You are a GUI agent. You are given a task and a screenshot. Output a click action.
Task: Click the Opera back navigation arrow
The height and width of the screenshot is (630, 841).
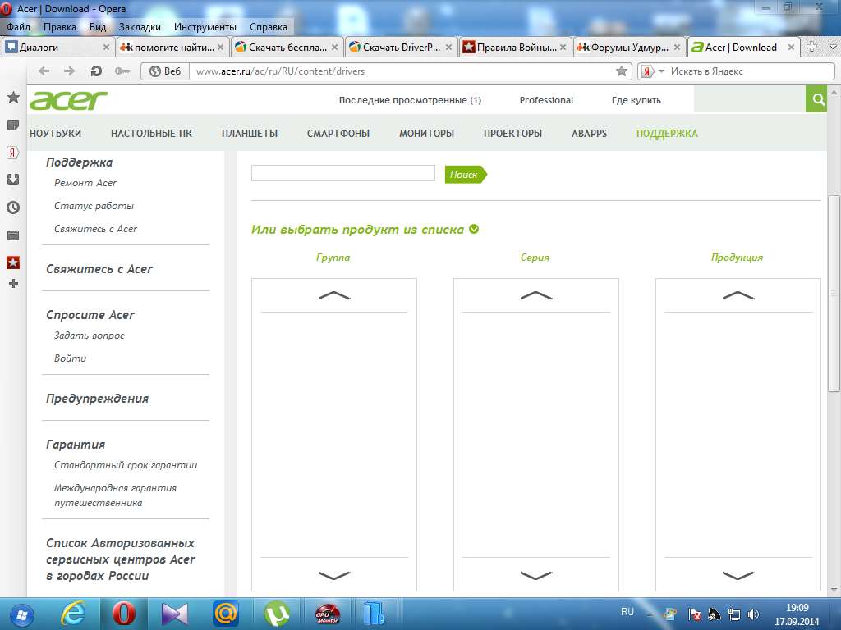coord(44,71)
